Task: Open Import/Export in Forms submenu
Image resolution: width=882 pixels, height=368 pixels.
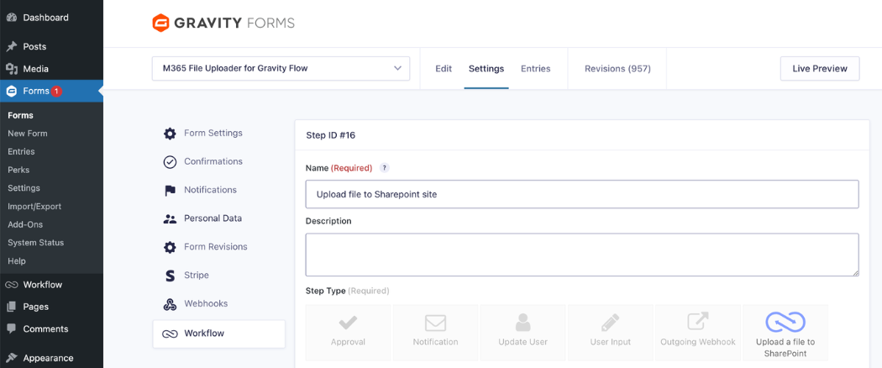Action: 34,207
